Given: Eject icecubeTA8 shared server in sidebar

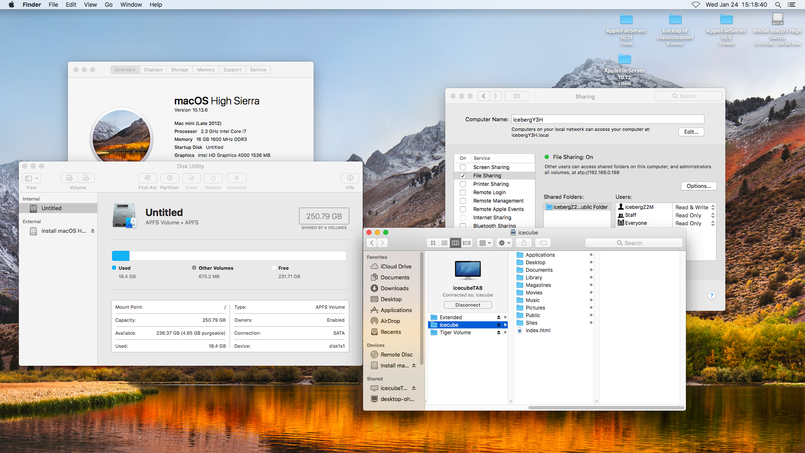Looking at the screenshot, I should (x=414, y=388).
